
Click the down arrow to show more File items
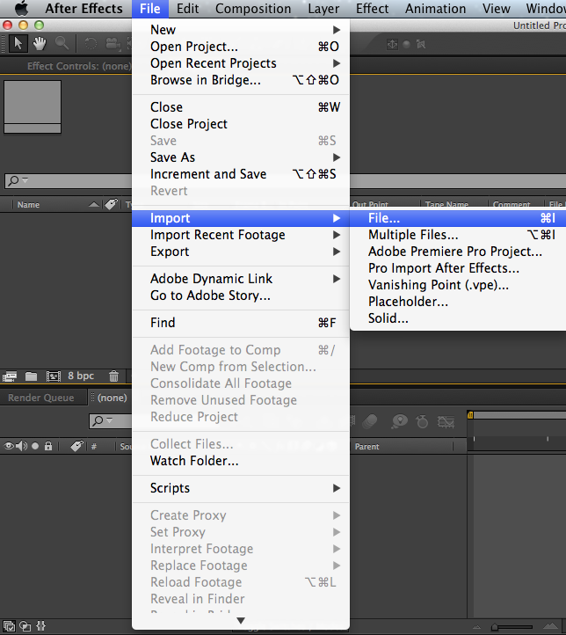pyautogui.click(x=241, y=620)
